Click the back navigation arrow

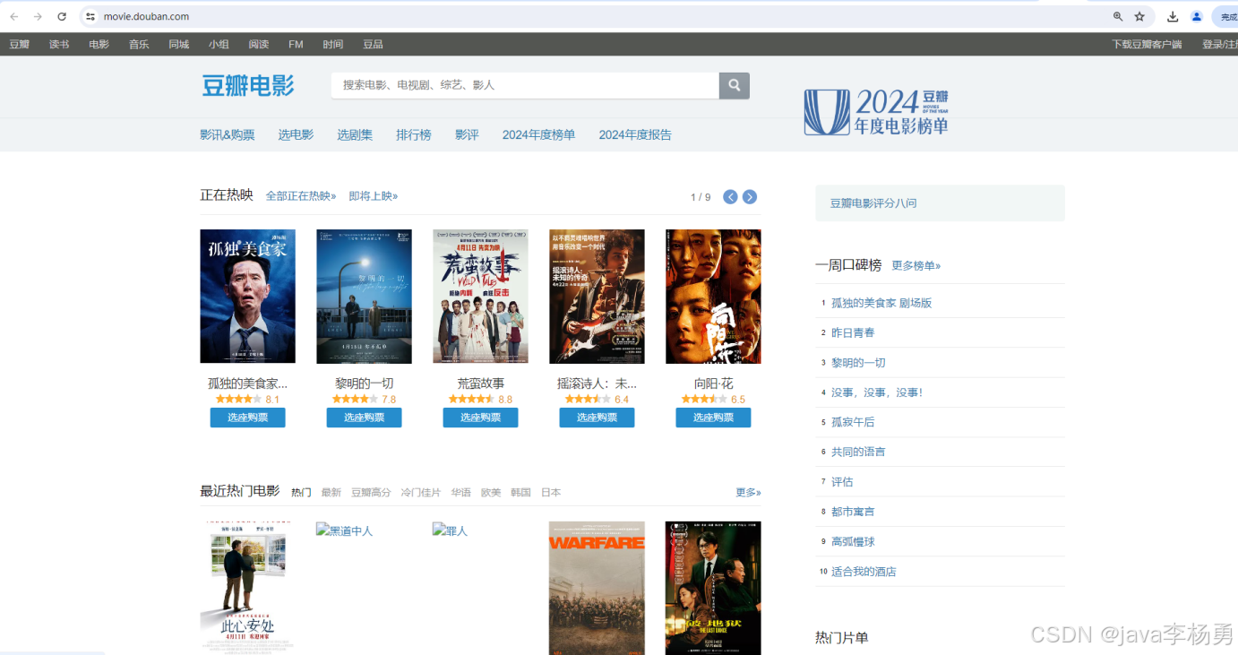point(14,15)
